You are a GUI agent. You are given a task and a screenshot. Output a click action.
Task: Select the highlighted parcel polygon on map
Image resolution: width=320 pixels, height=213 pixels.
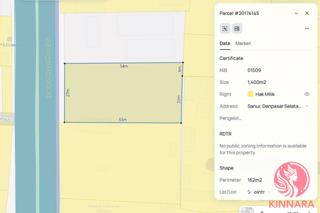point(123,93)
